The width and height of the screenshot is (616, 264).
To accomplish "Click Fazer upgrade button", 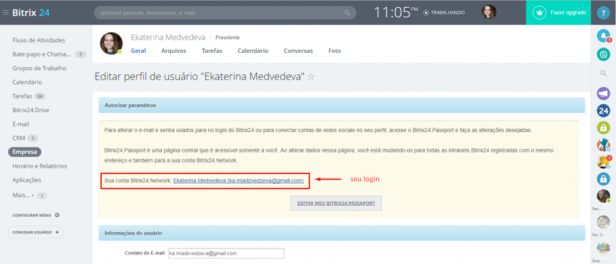I will click(x=568, y=13).
